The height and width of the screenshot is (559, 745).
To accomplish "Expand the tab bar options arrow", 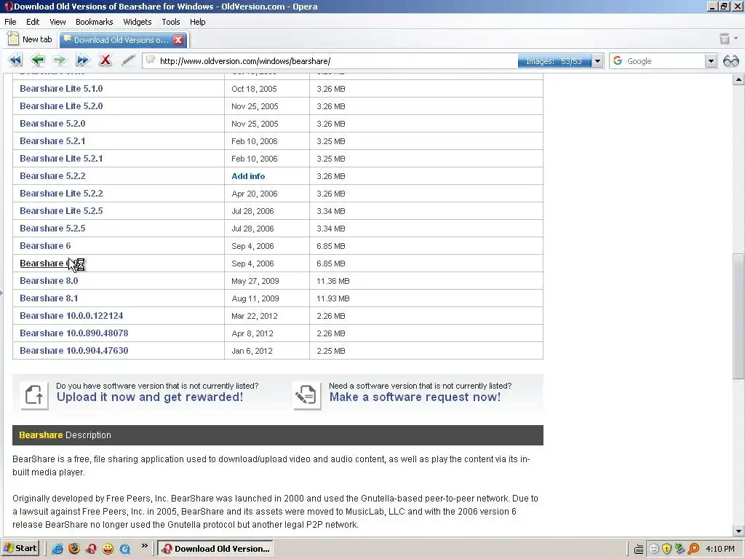I will click(x=736, y=38).
